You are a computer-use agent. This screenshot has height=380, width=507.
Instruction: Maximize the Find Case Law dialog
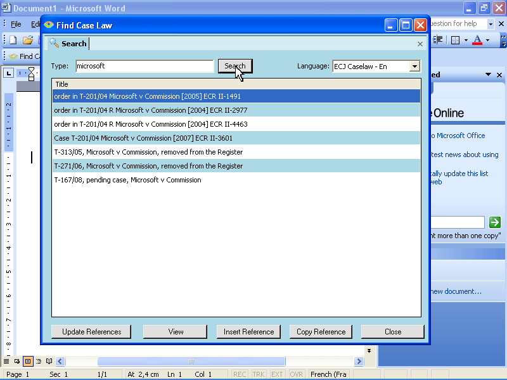(406, 25)
